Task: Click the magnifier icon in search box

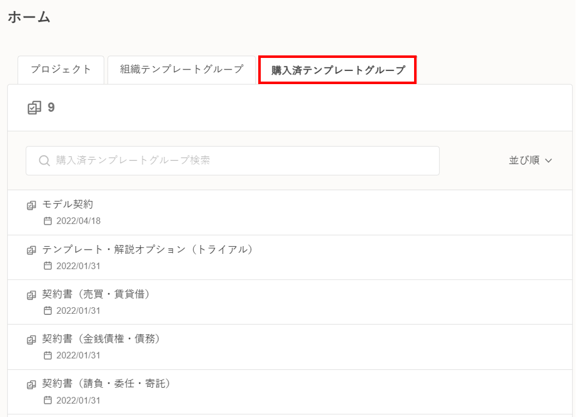Action: [44, 161]
